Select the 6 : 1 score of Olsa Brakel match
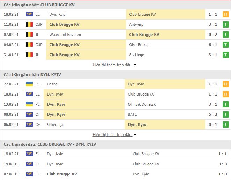The image size is (231, 180). tap(213, 45)
